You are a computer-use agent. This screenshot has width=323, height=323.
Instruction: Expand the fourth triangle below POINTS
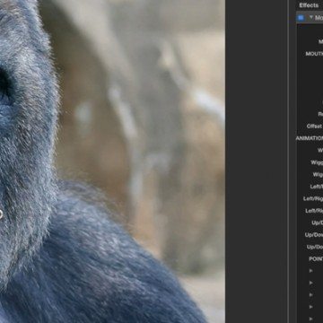[x=311, y=307]
